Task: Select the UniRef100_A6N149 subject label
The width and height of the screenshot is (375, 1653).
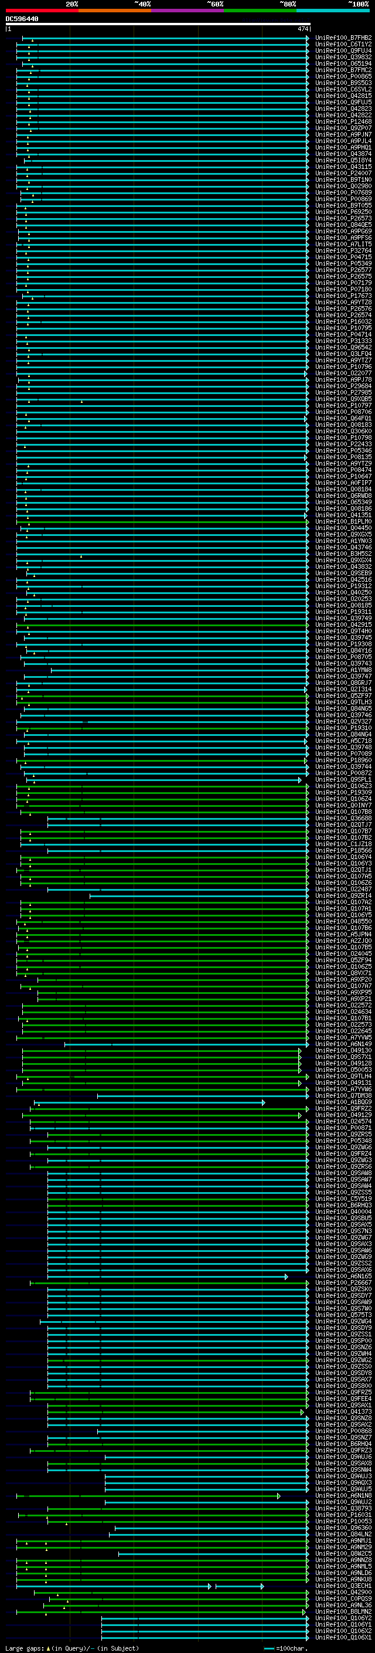Action: coord(343,1043)
